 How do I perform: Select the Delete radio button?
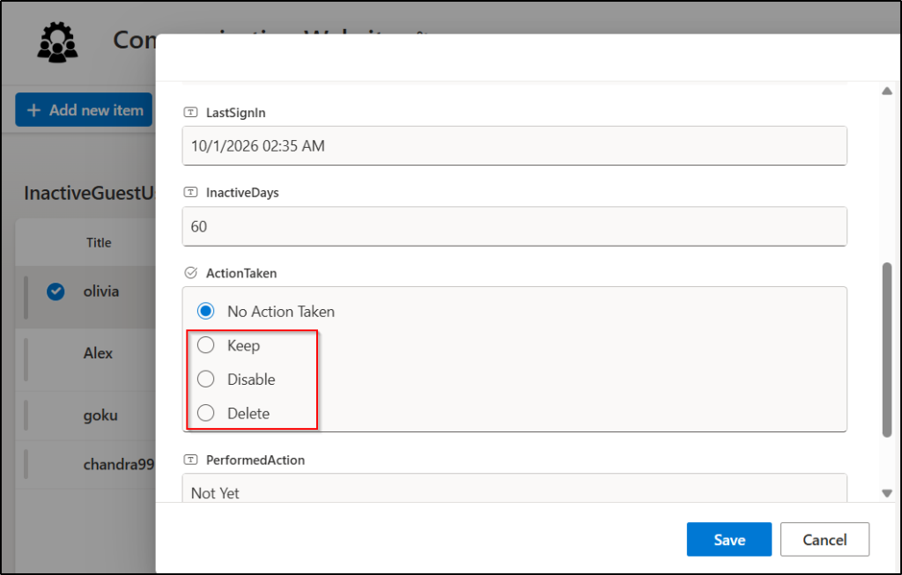point(205,413)
